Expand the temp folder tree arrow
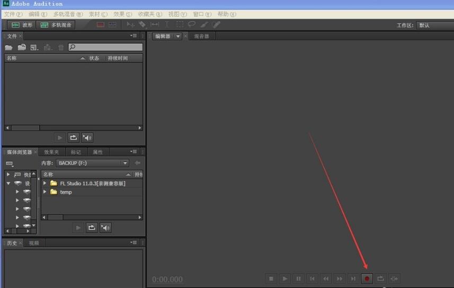 coord(45,192)
